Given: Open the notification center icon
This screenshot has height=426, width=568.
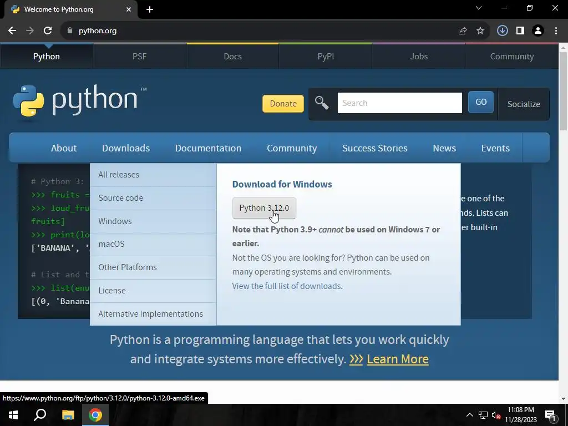Looking at the screenshot, I should click(550, 415).
